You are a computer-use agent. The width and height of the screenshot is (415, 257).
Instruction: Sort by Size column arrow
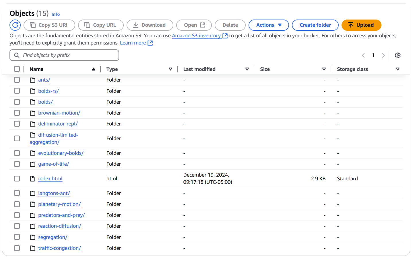coord(324,69)
